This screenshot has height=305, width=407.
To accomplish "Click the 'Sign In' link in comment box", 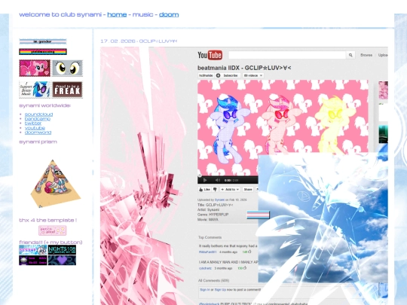I will pos(205,290).
